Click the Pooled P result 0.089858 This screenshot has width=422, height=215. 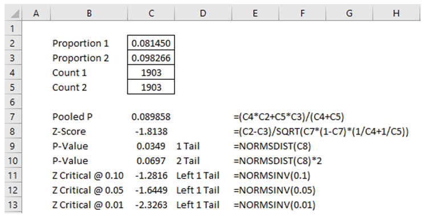click(x=151, y=117)
